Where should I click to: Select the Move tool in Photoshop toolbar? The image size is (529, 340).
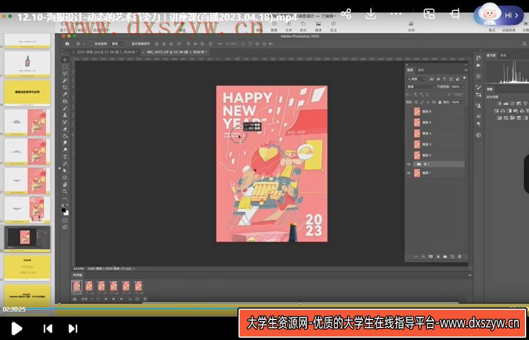click(65, 60)
